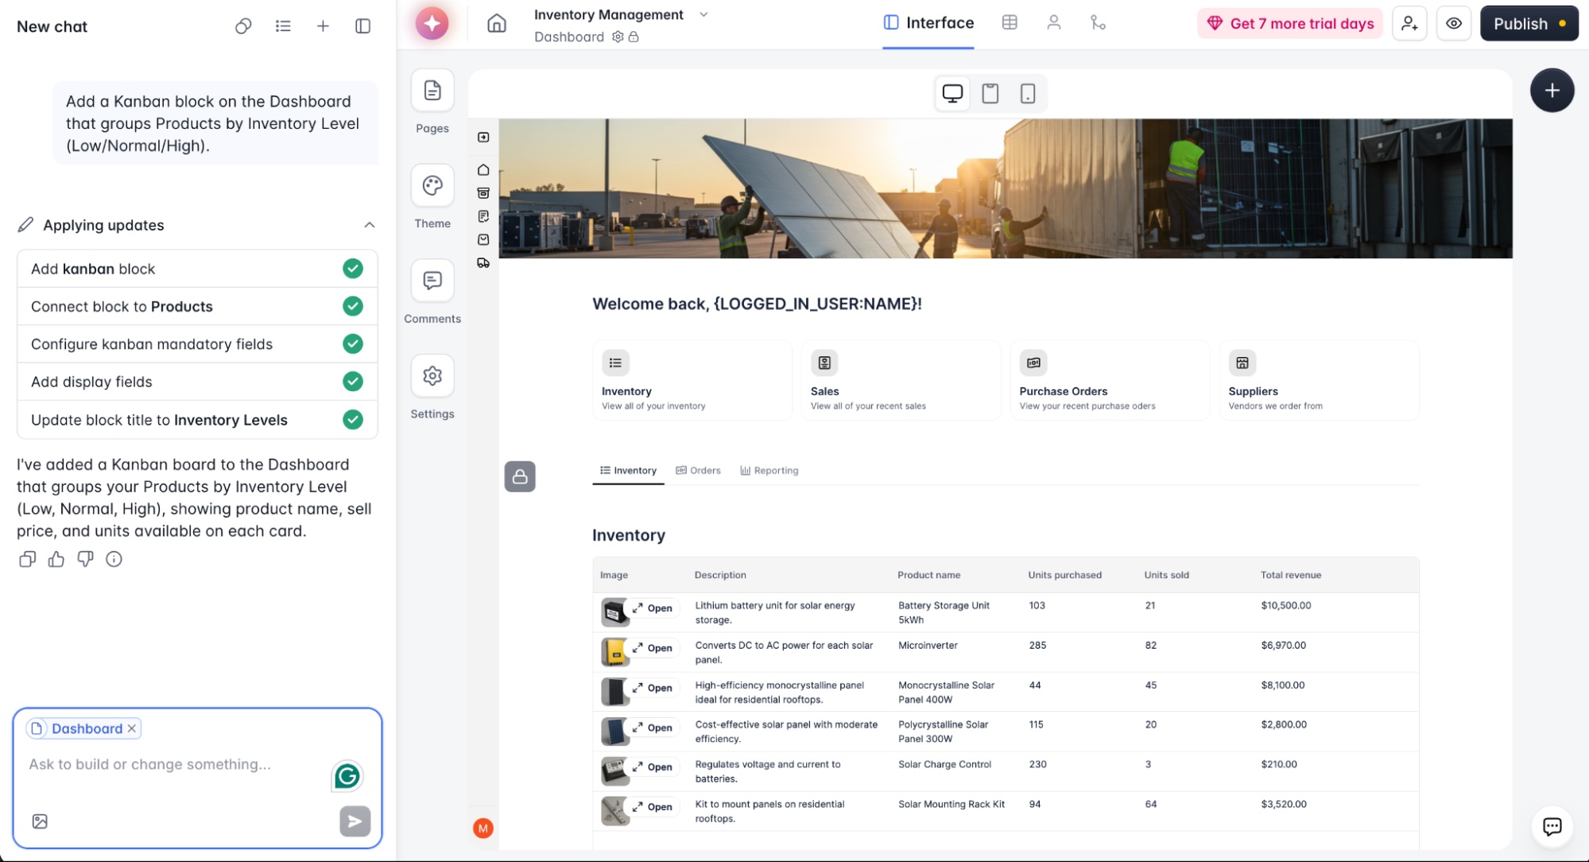Click the credits icon in chat header
The width and height of the screenshot is (1589, 862).
point(243,26)
